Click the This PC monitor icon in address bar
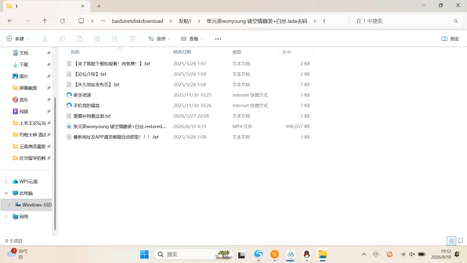 [81, 21]
